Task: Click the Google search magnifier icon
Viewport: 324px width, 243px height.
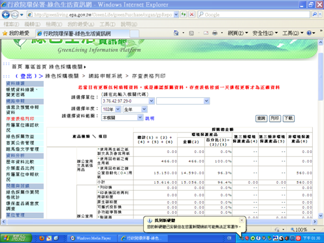Action: 315,14
